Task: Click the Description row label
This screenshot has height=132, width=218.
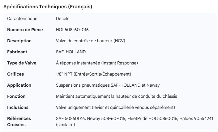Action: point(19,41)
